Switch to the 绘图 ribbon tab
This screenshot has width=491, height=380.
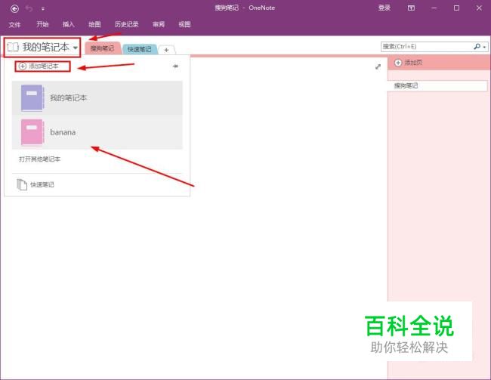pyautogui.click(x=94, y=24)
